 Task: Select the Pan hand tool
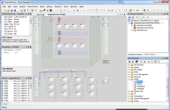pyautogui.click(x=134, y=10)
